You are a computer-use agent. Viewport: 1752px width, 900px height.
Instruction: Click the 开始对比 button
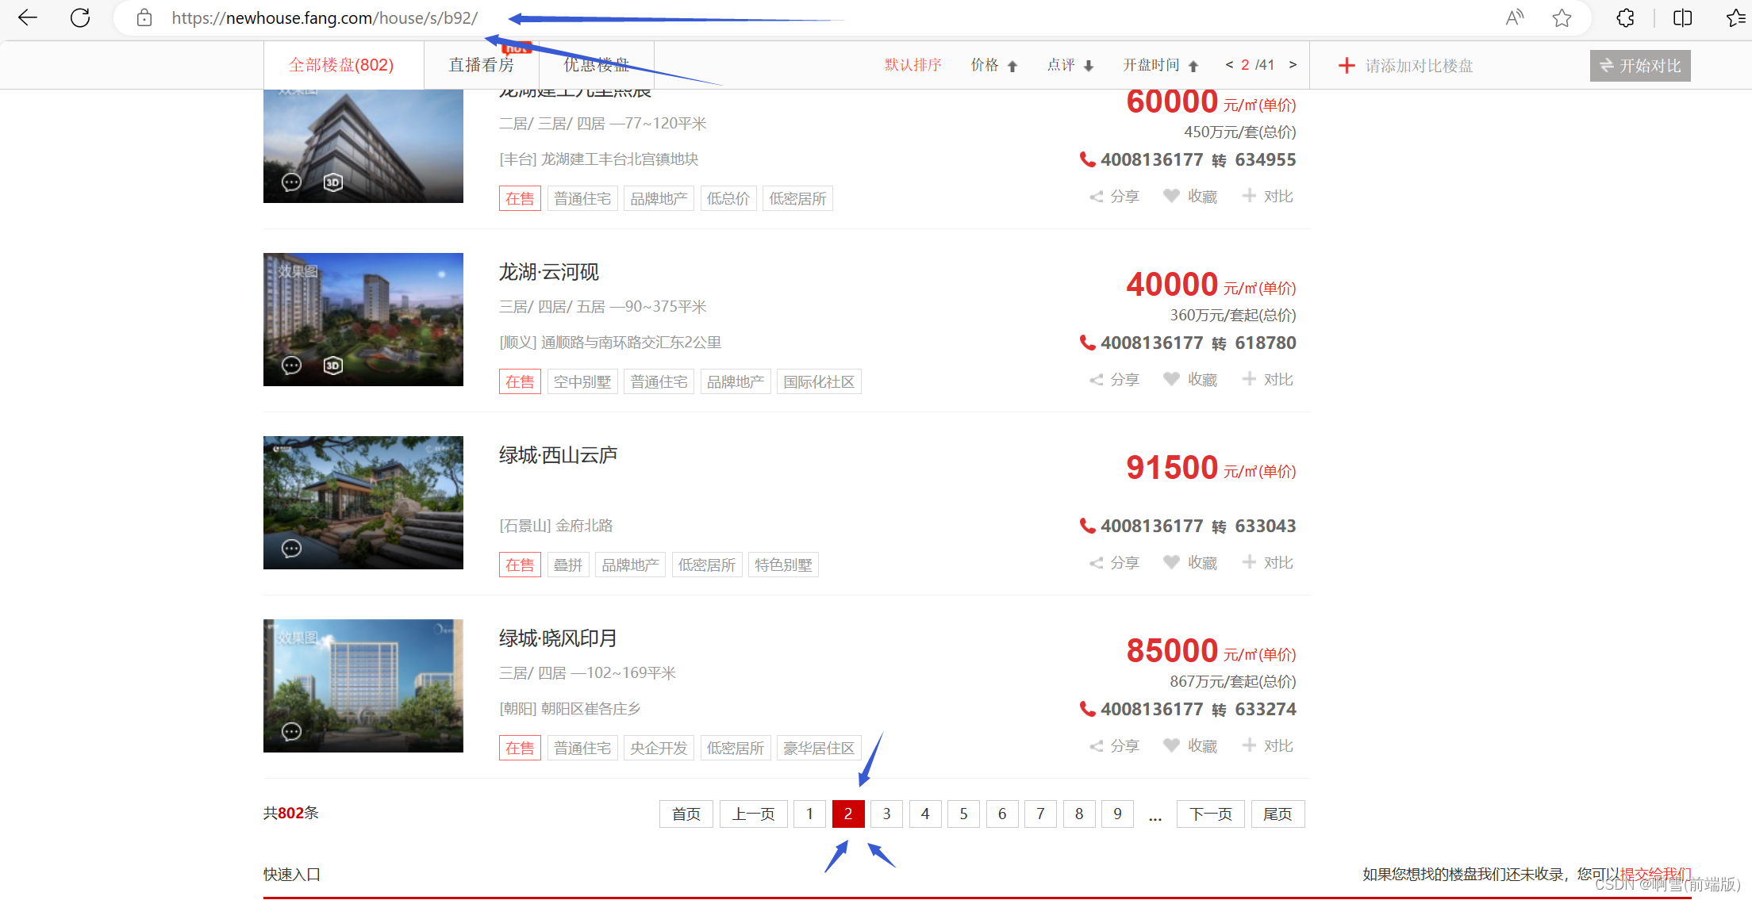[x=1639, y=66]
